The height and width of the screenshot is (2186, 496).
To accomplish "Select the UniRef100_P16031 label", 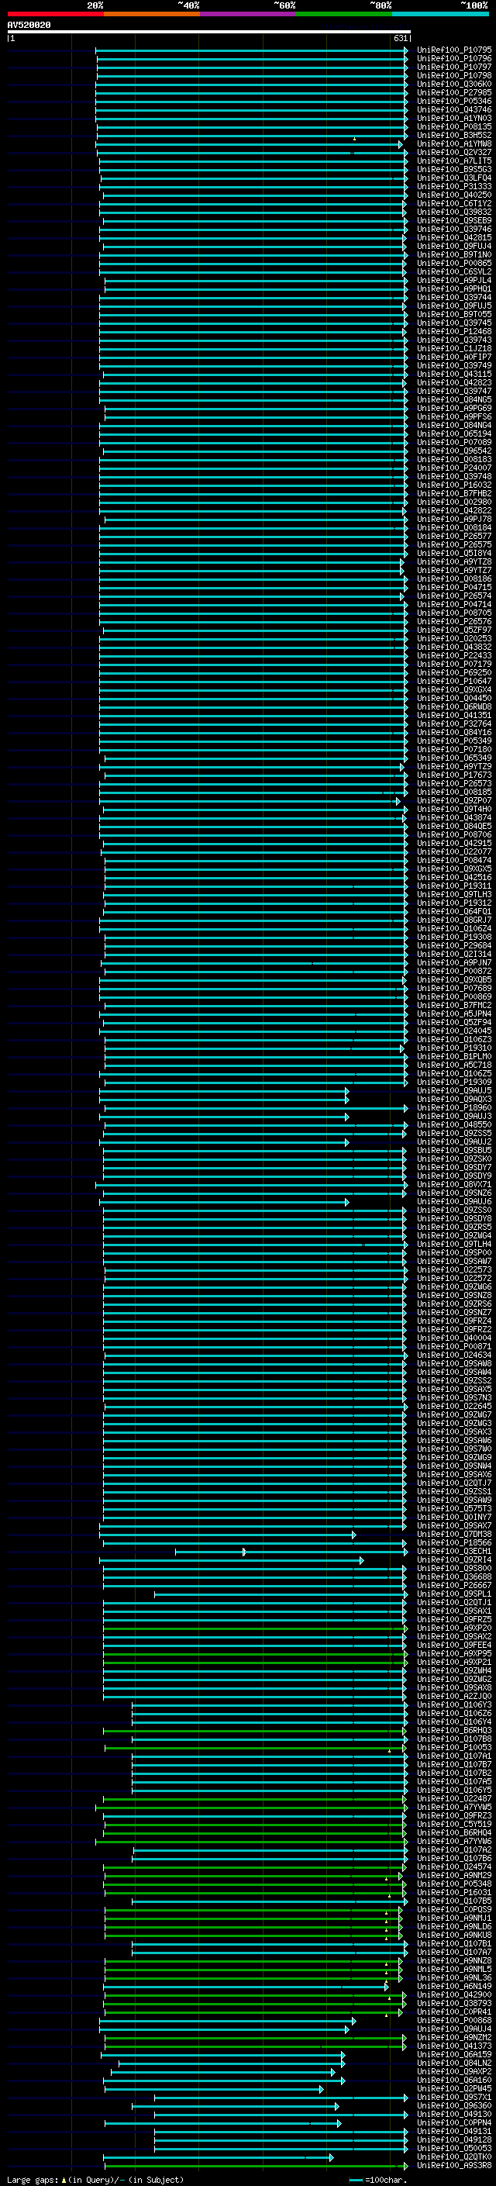I will coord(453,1892).
